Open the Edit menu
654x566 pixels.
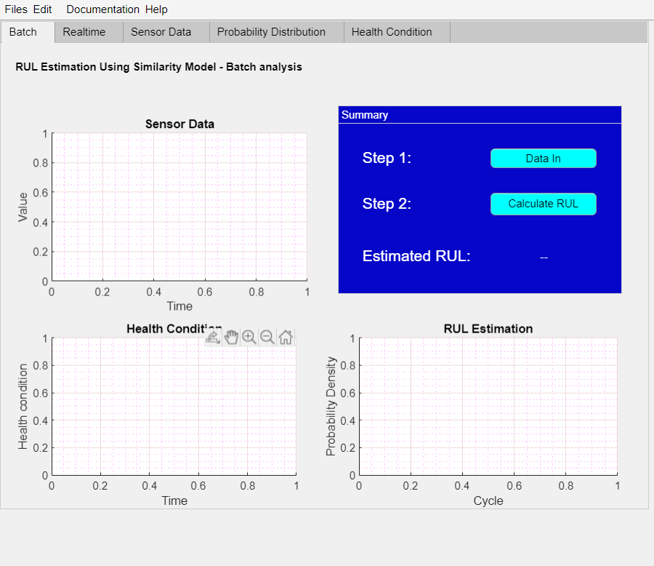click(43, 9)
